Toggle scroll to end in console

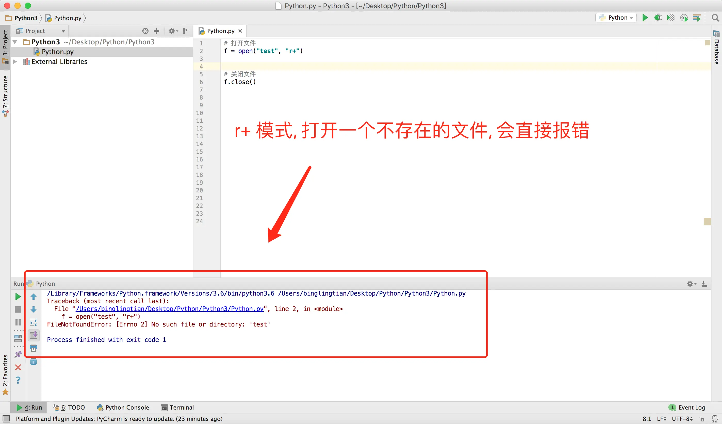coord(34,335)
